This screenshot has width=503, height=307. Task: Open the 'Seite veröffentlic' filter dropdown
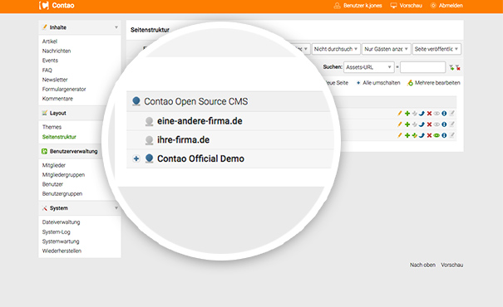436,49
